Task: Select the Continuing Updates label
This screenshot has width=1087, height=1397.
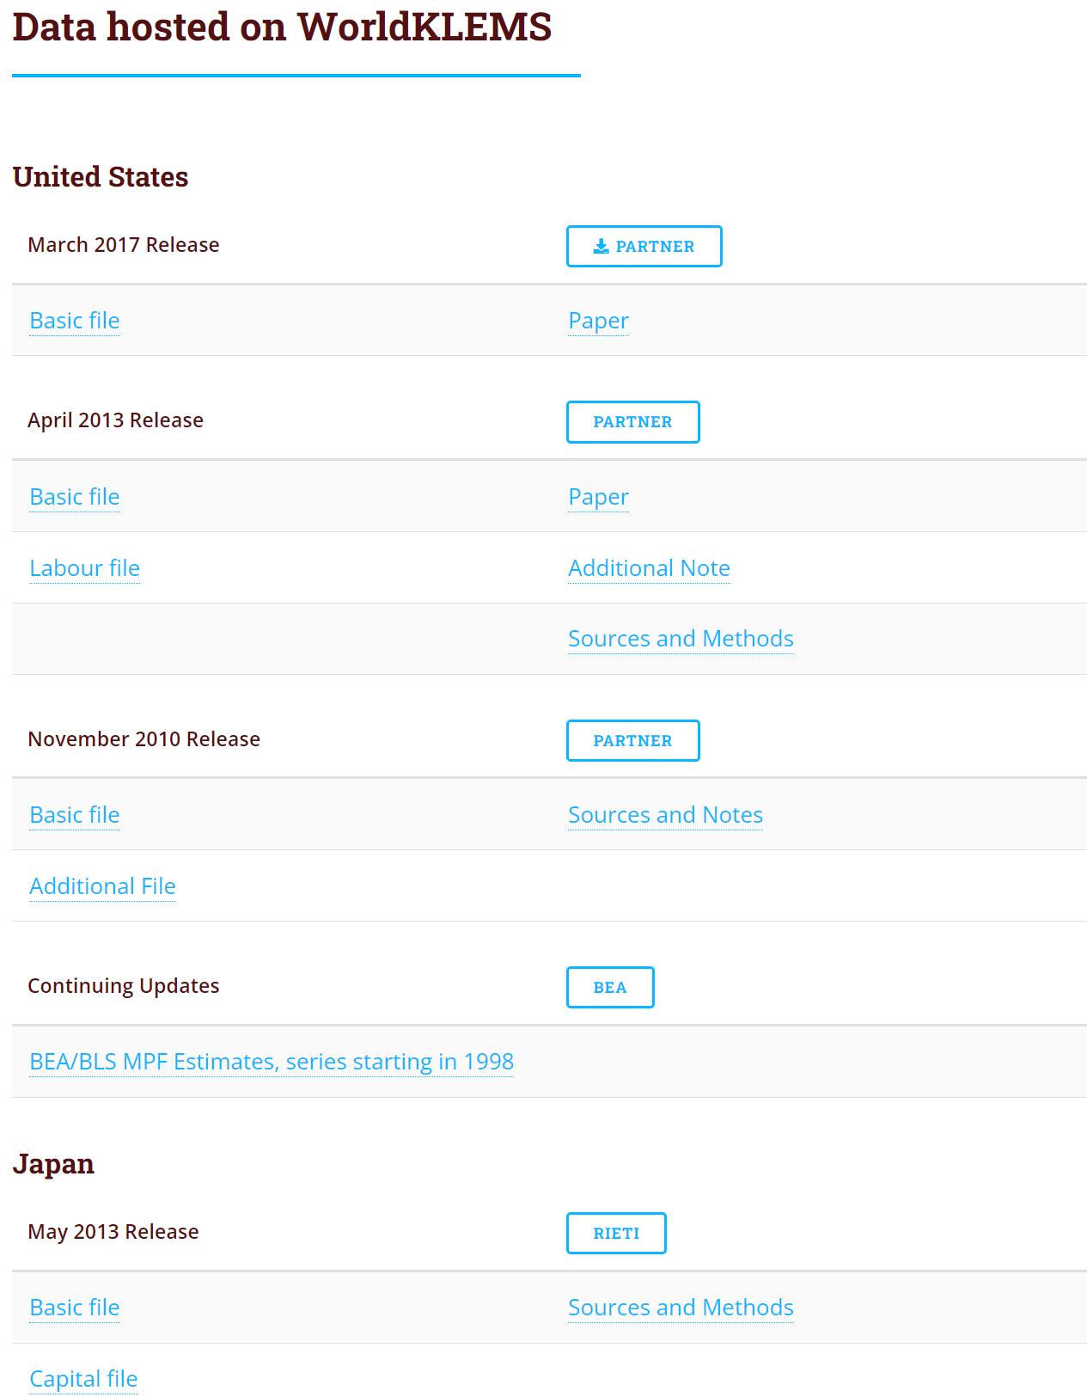Action: 124,986
